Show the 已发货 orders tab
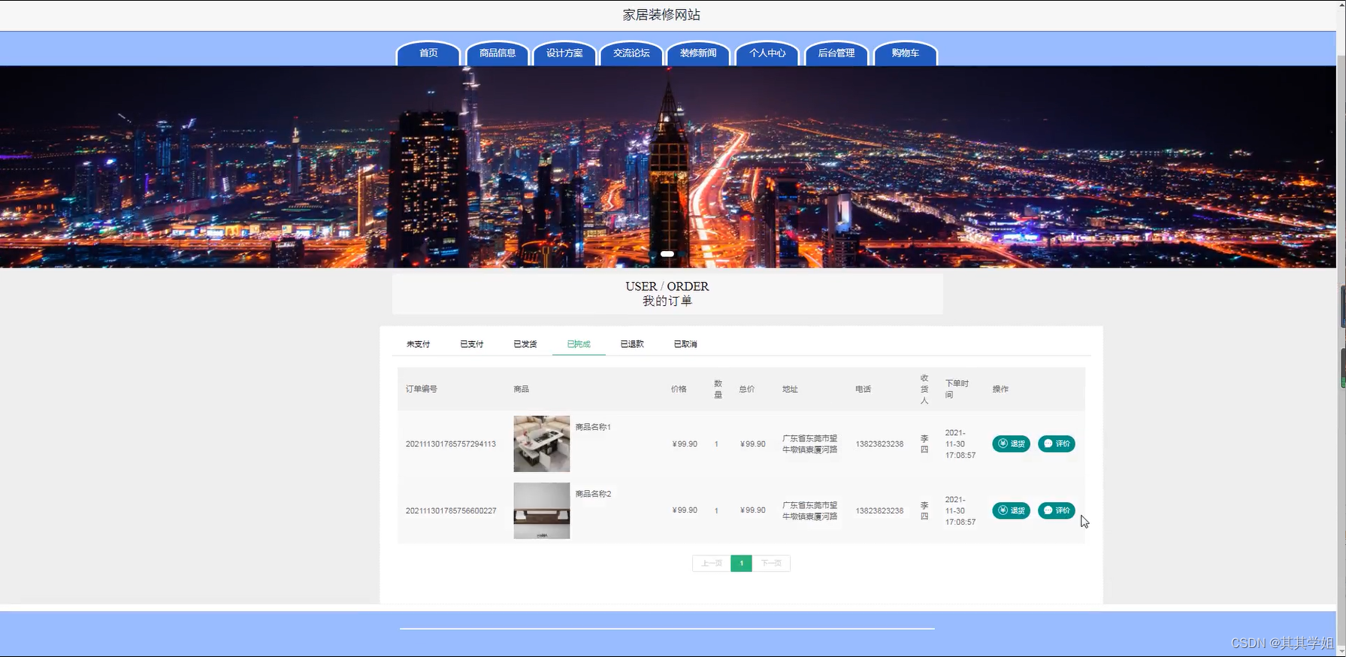The height and width of the screenshot is (657, 1346). pos(525,344)
